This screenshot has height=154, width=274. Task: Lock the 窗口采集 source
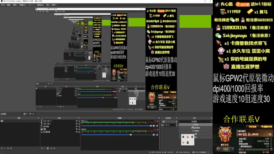(79, 126)
